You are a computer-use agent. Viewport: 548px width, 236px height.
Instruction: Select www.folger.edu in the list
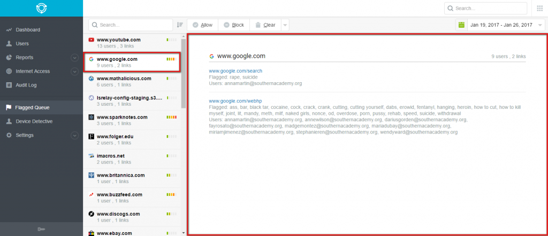click(132, 140)
